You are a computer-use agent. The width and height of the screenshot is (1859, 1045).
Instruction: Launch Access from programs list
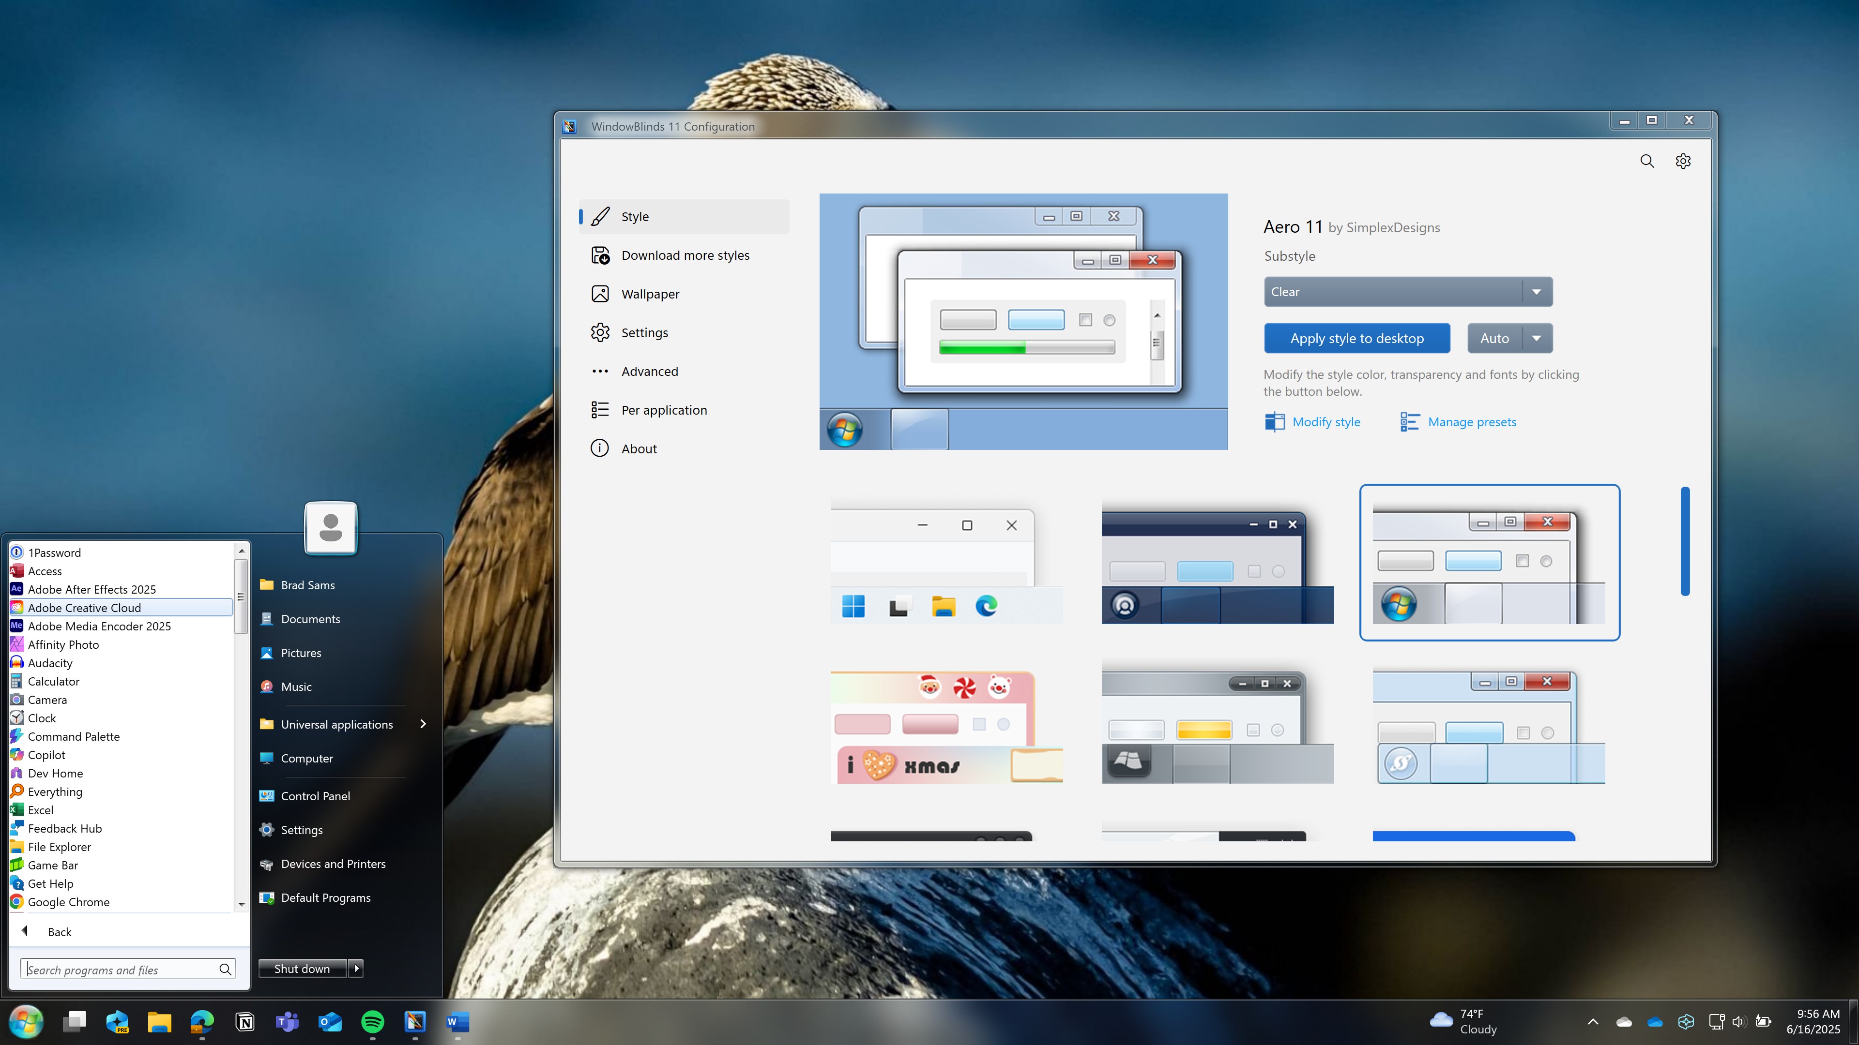point(121,571)
